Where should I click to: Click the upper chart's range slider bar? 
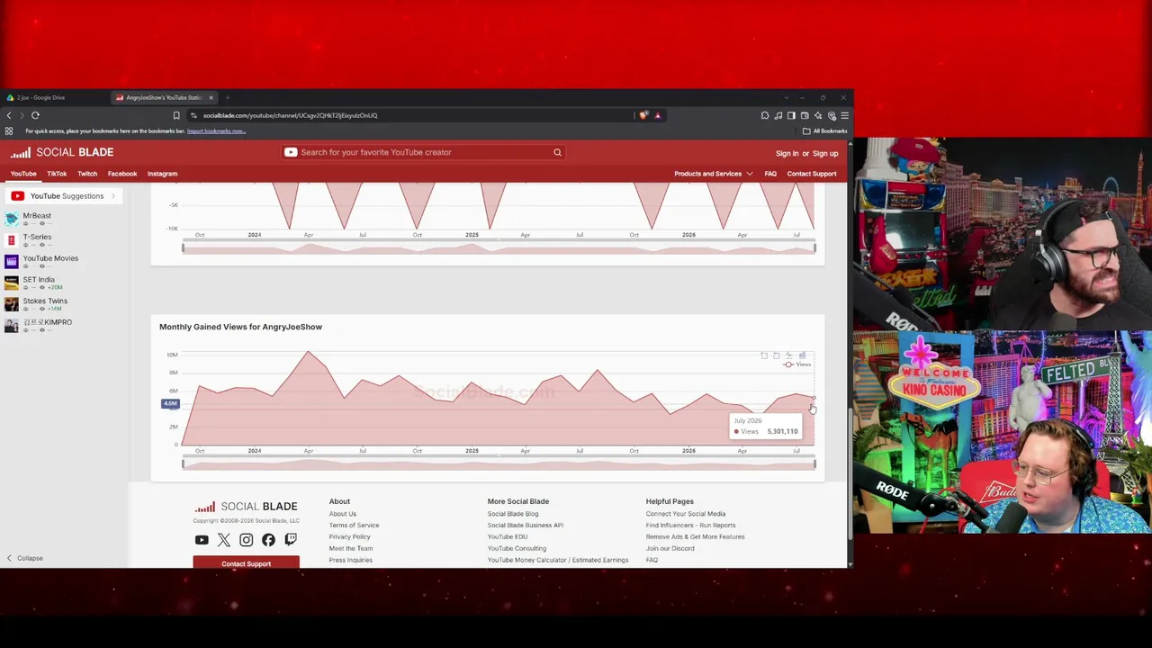499,248
